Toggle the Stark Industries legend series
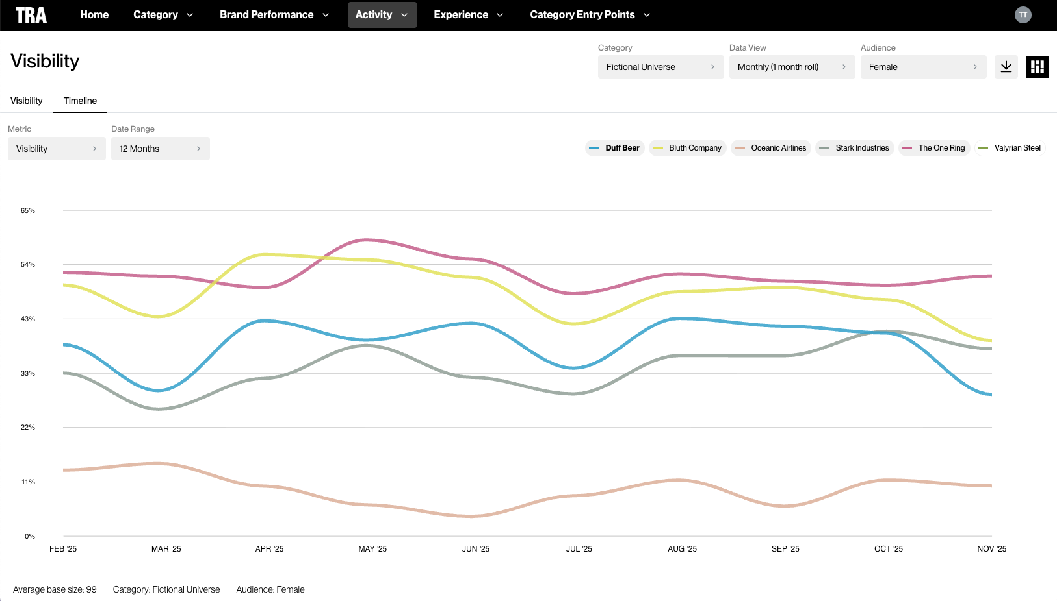This screenshot has width=1057, height=601. [855, 148]
